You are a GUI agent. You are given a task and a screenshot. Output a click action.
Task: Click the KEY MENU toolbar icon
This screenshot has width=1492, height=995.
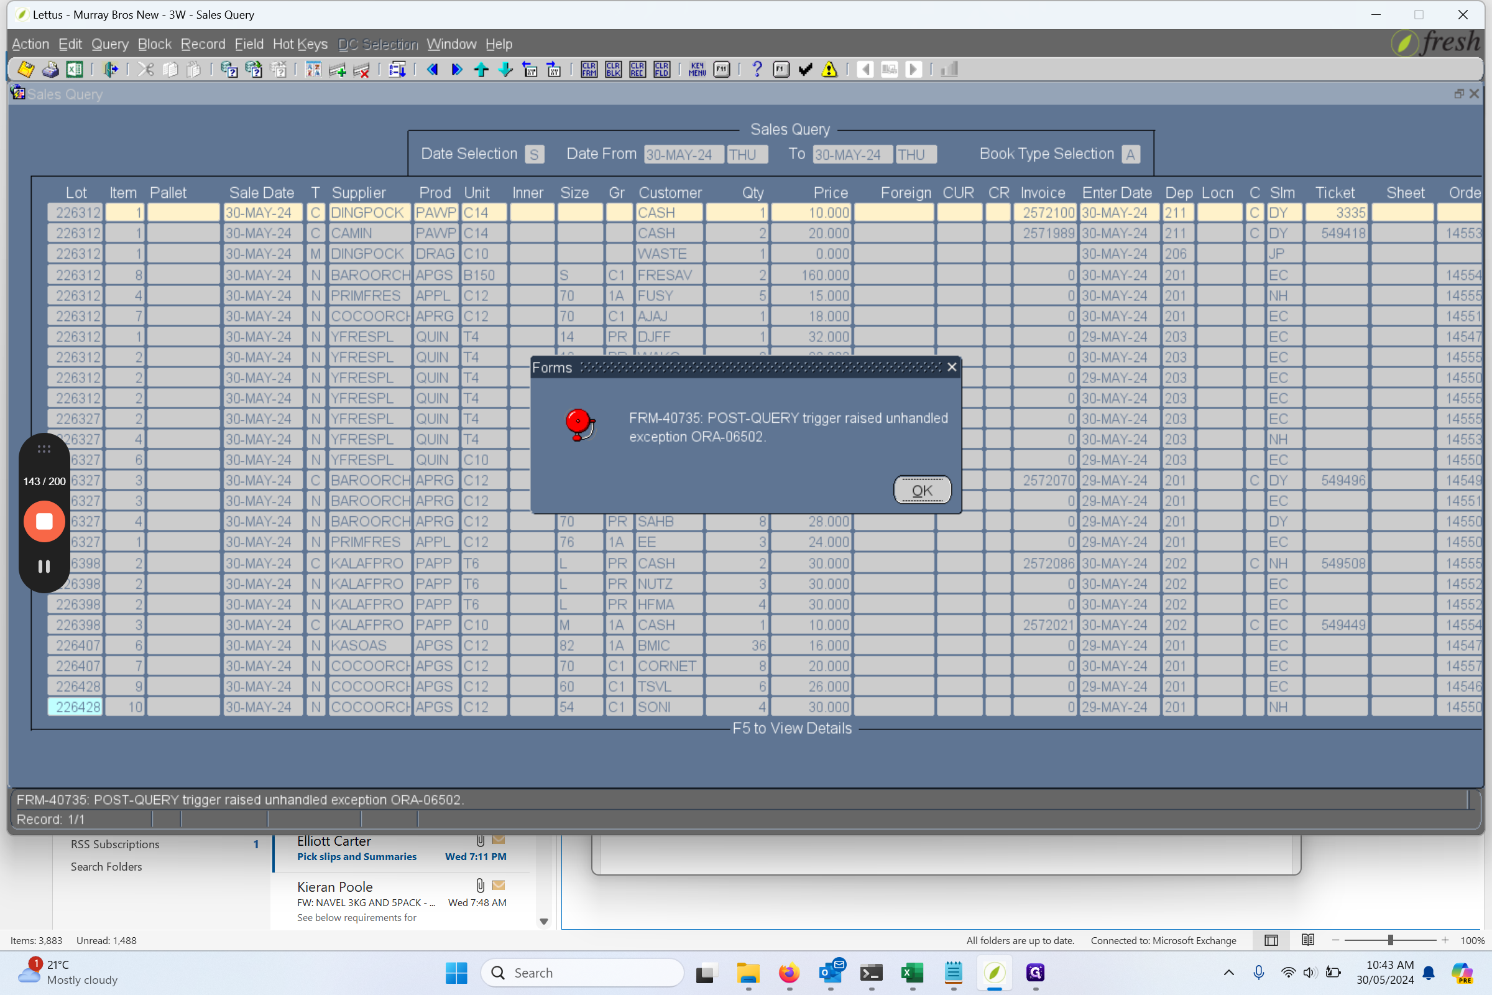pyautogui.click(x=697, y=70)
